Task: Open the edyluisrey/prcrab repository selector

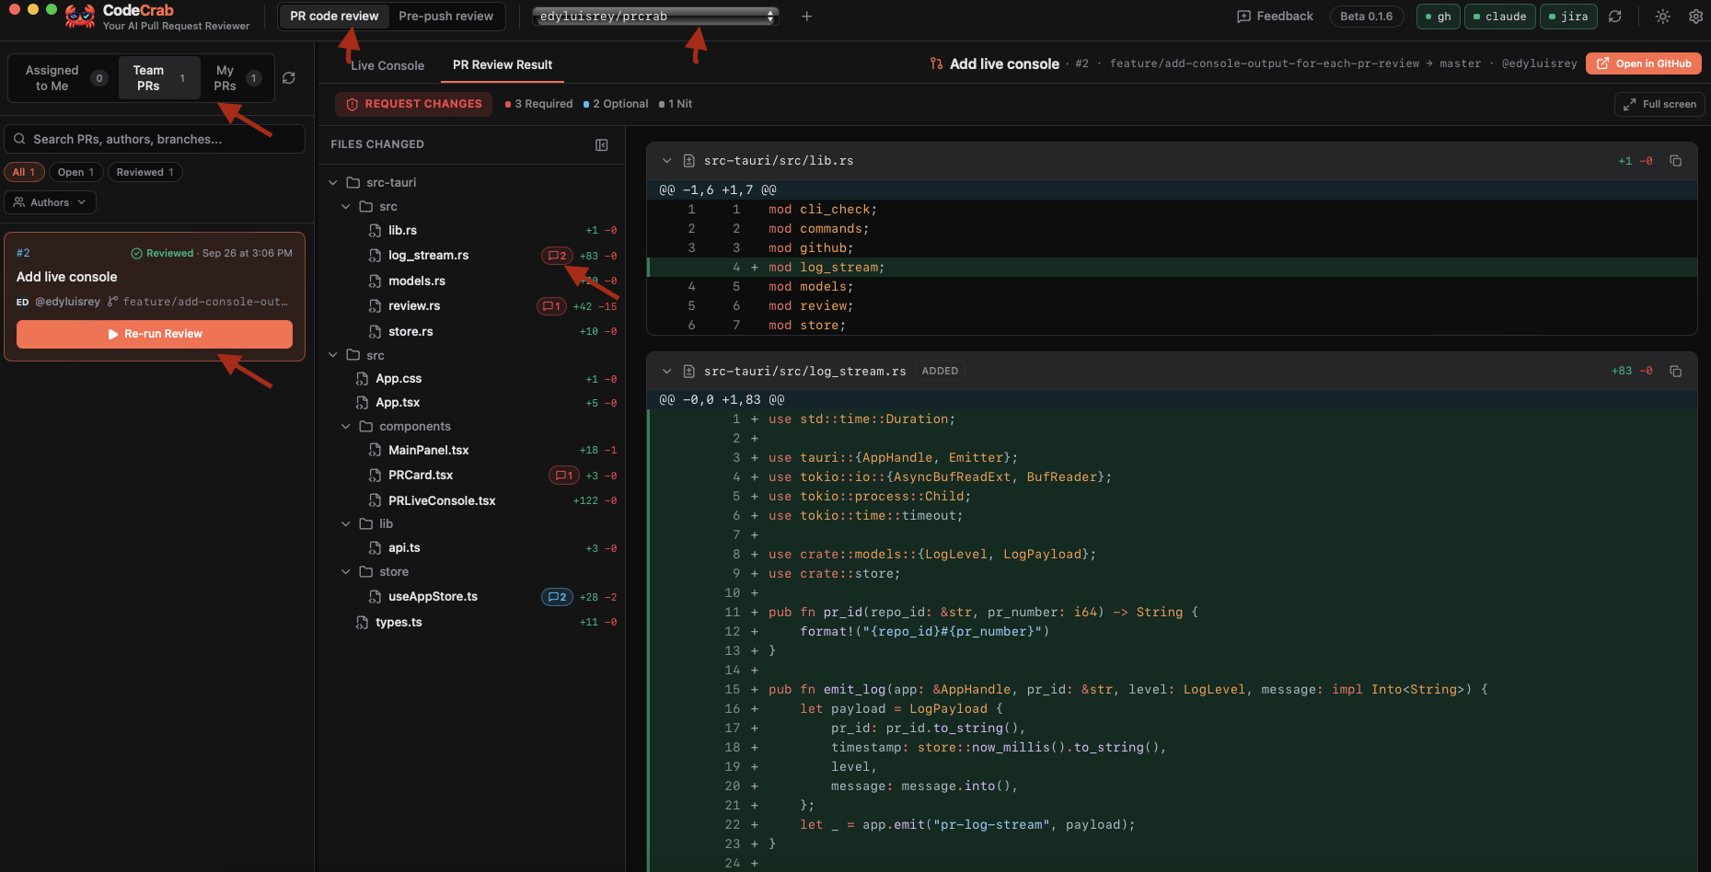Action: (x=656, y=17)
